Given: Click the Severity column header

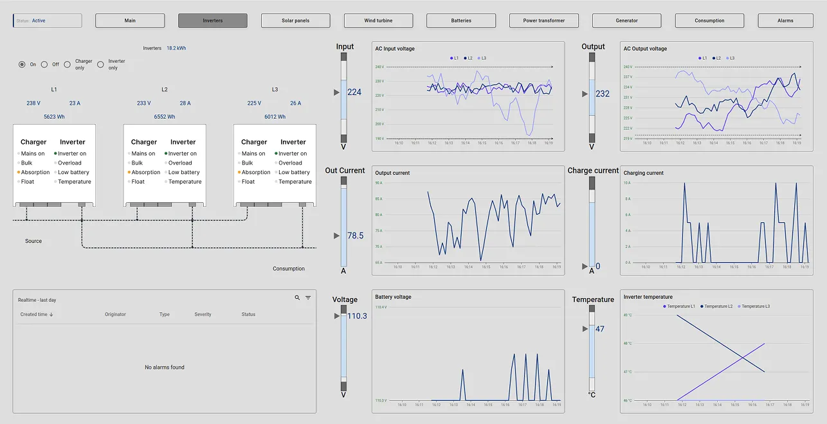Looking at the screenshot, I should [x=203, y=315].
